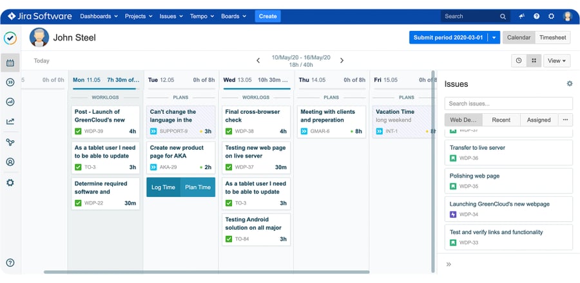Screen dimensions: 580x283
Task: Open the user profile avatar in top bar
Action: (567, 16)
